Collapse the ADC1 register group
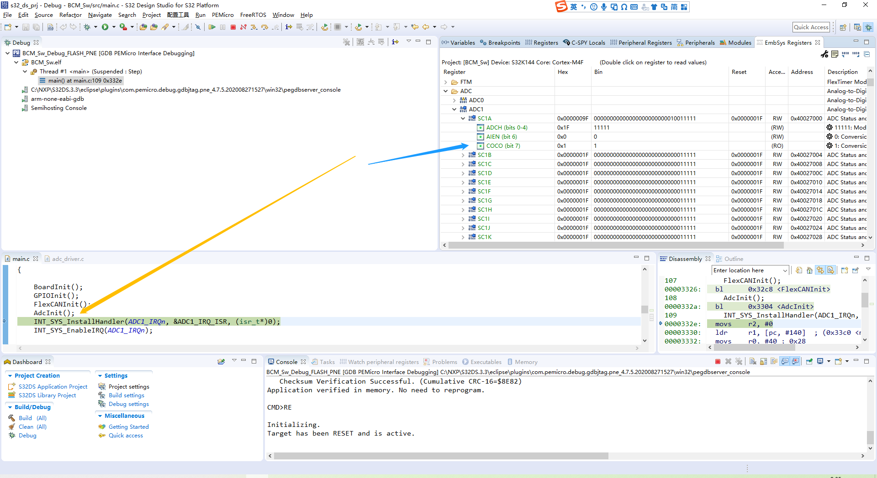The height and width of the screenshot is (478, 877). (x=455, y=109)
